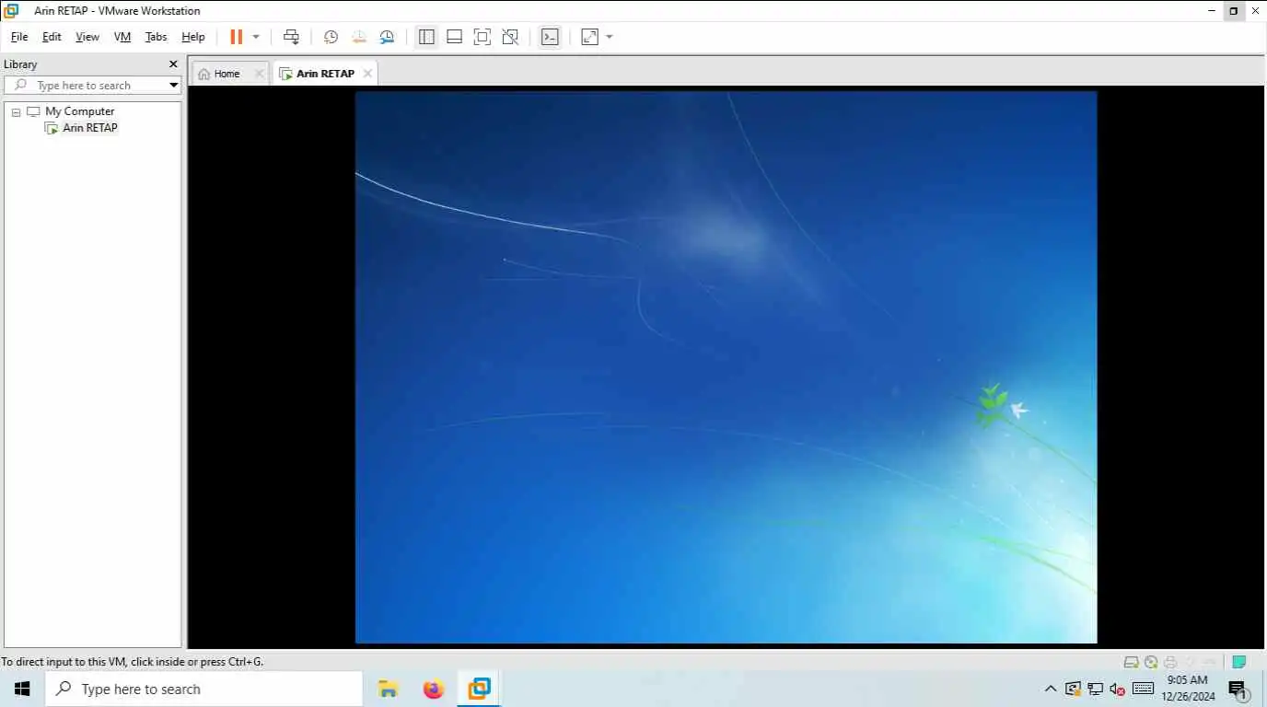The image size is (1267, 707).
Task: Switch to Unity mode
Action: click(510, 37)
